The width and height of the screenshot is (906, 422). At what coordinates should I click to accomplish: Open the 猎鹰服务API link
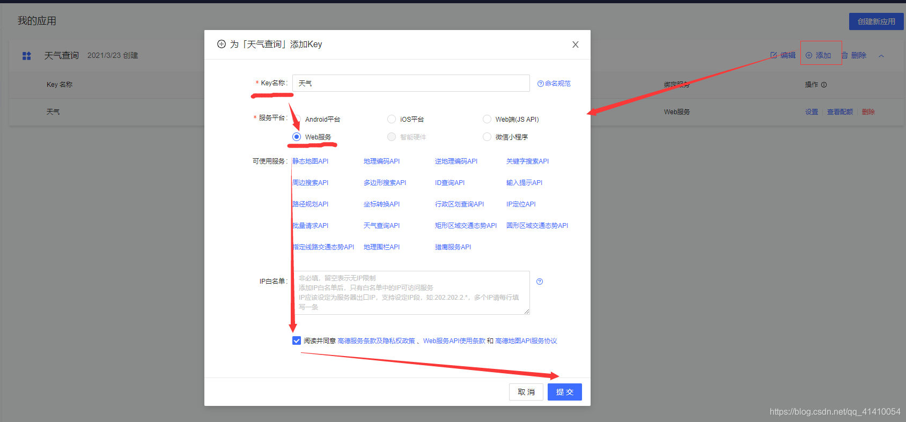coord(453,247)
